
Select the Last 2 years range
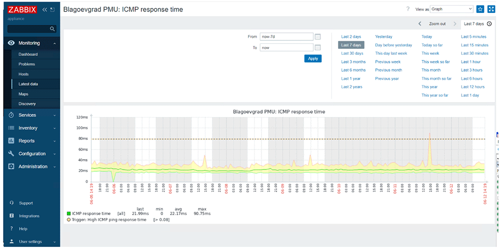point(351,87)
